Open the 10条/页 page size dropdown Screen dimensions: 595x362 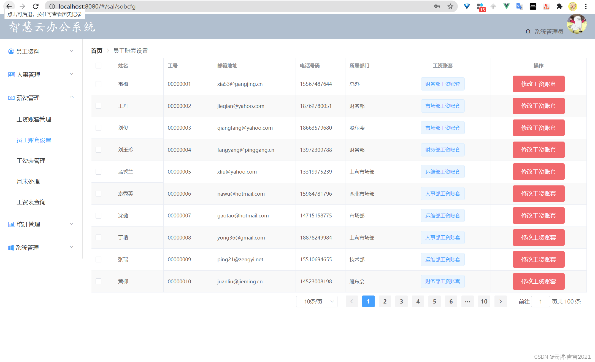click(x=317, y=301)
